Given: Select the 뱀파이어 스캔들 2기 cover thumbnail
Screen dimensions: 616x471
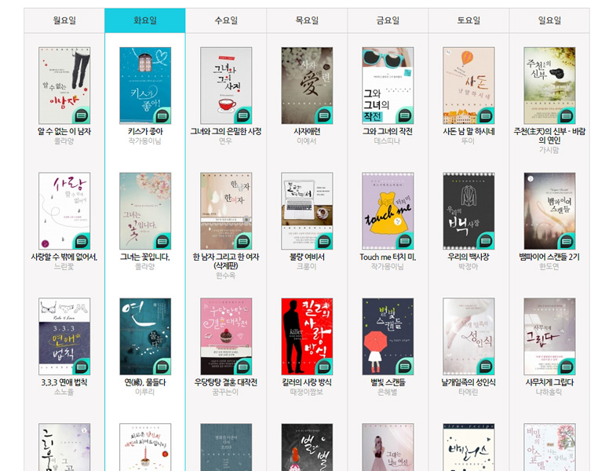Looking at the screenshot, I should tap(549, 210).
